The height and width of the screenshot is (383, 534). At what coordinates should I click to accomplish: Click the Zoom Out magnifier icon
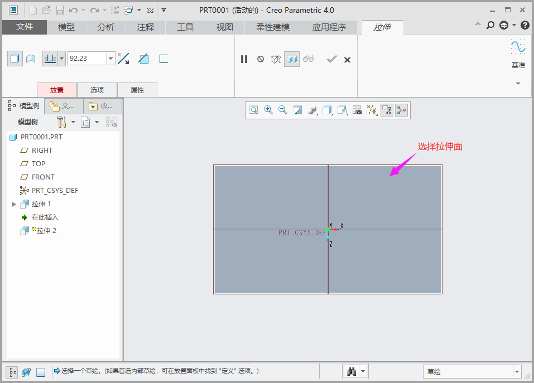click(283, 110)
